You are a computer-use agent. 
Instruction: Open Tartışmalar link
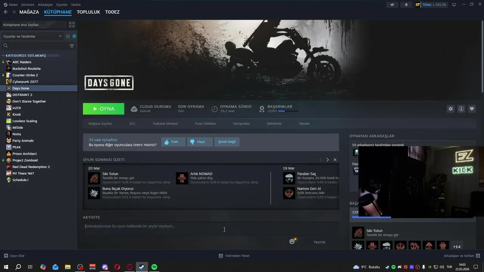coord(241,124)
